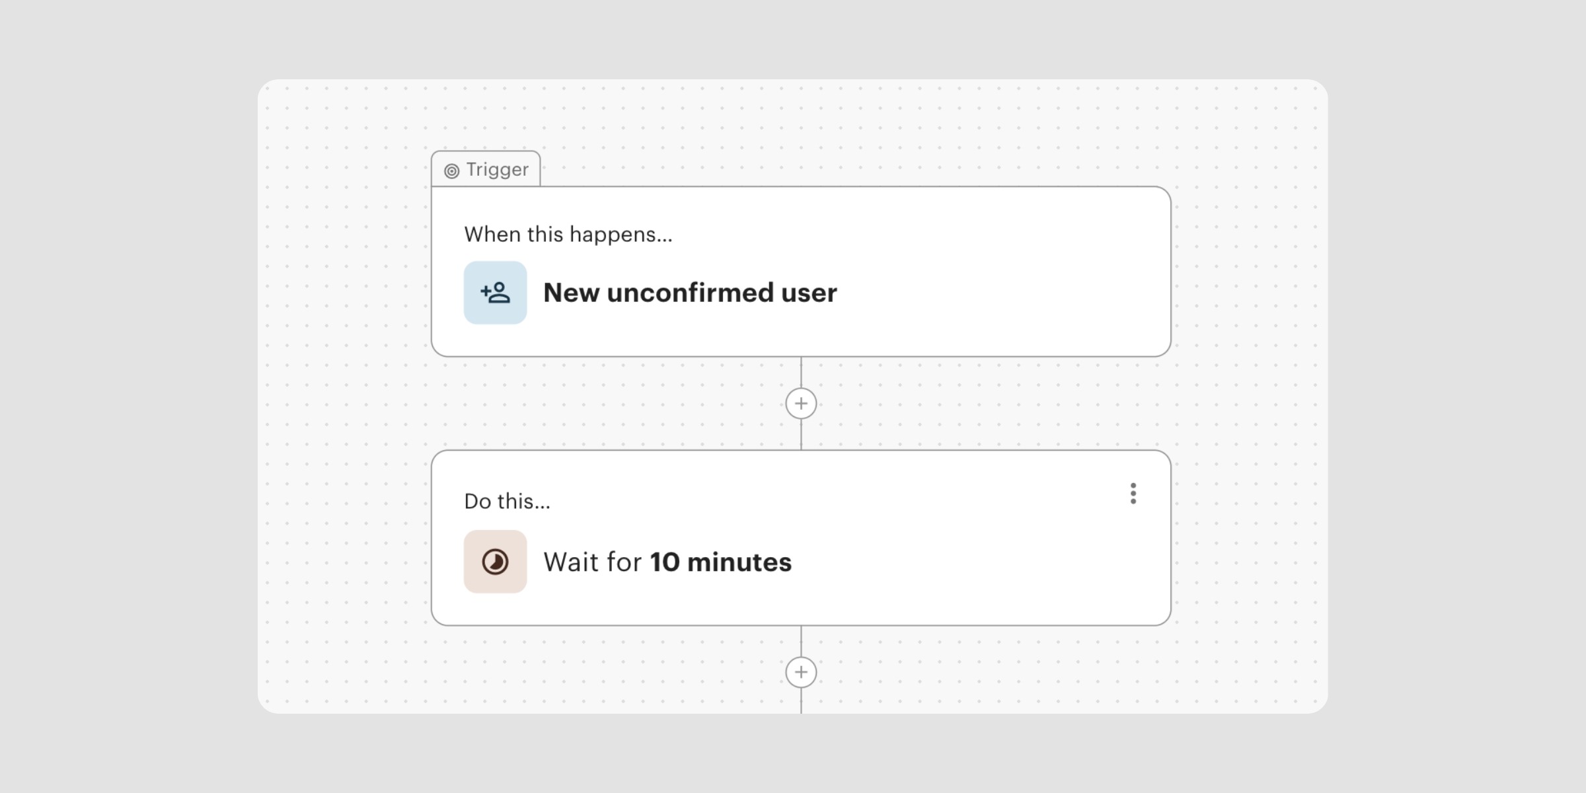The image size is (1586, 793).
Task: Click the target icon on Trigger tab
Action: [451, 171]
